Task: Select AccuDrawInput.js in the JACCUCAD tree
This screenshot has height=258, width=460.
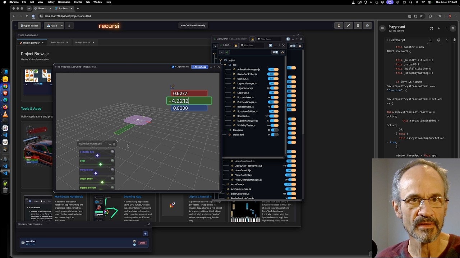Action: (x=244, y=161)
